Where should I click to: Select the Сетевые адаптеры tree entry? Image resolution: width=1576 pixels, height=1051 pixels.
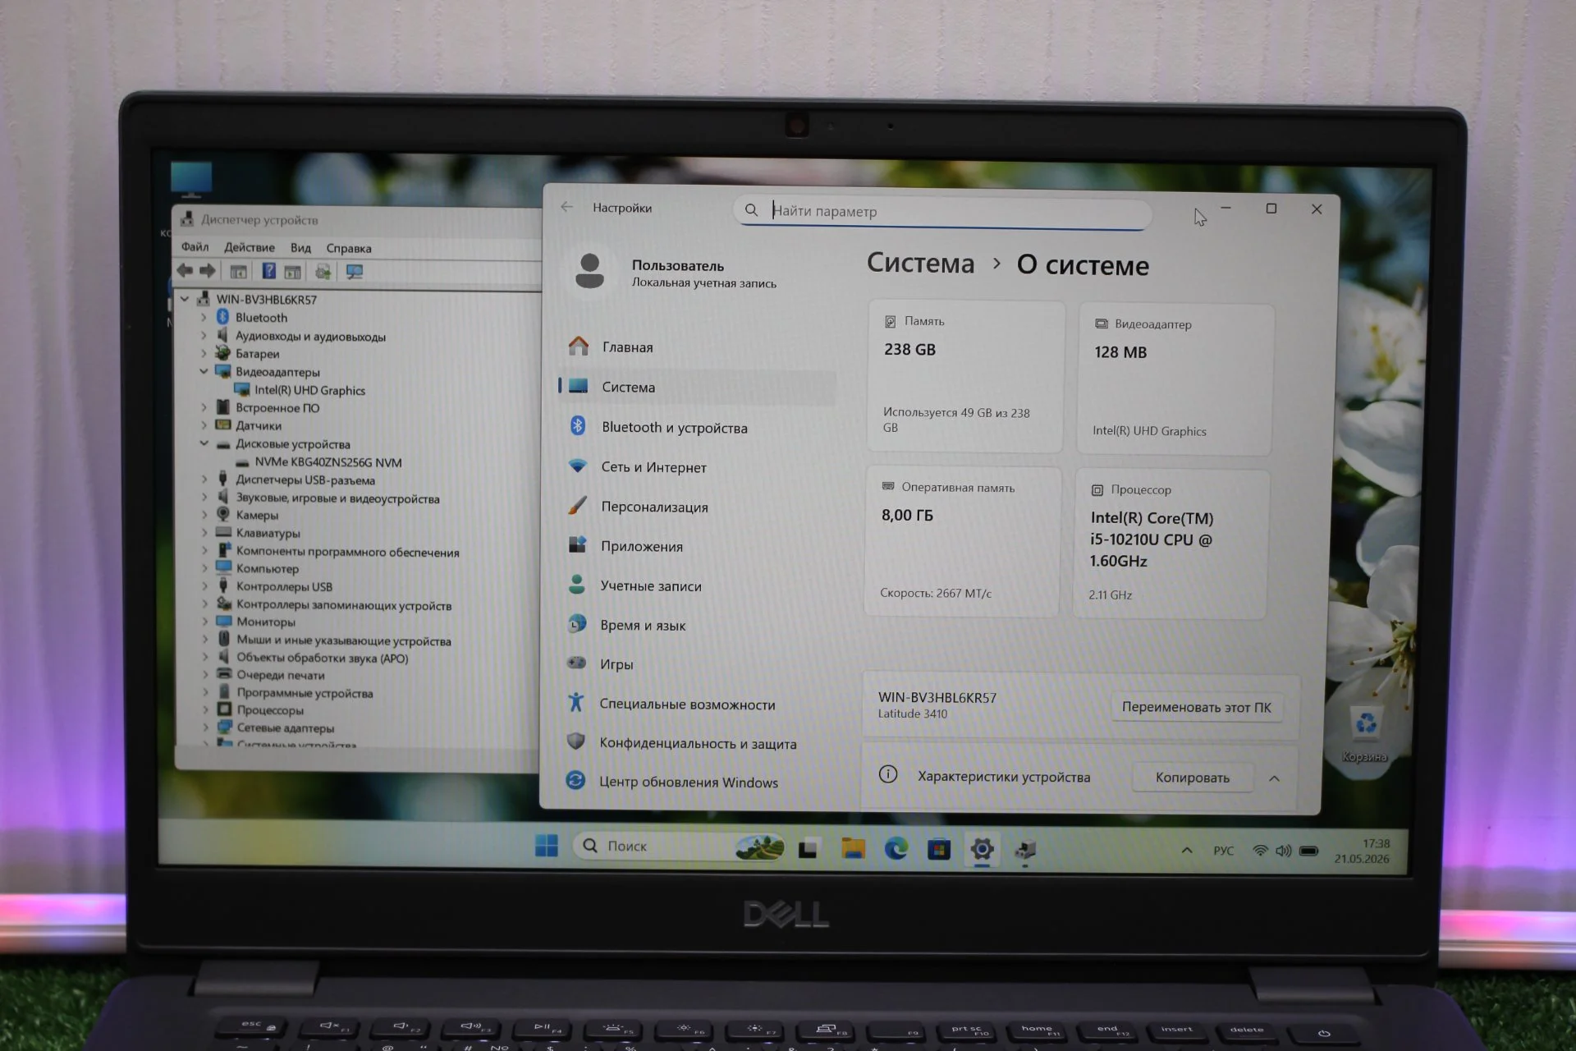[x=285, y=727]
